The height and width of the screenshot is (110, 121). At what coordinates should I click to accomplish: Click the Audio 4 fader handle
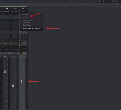(21, 82)
